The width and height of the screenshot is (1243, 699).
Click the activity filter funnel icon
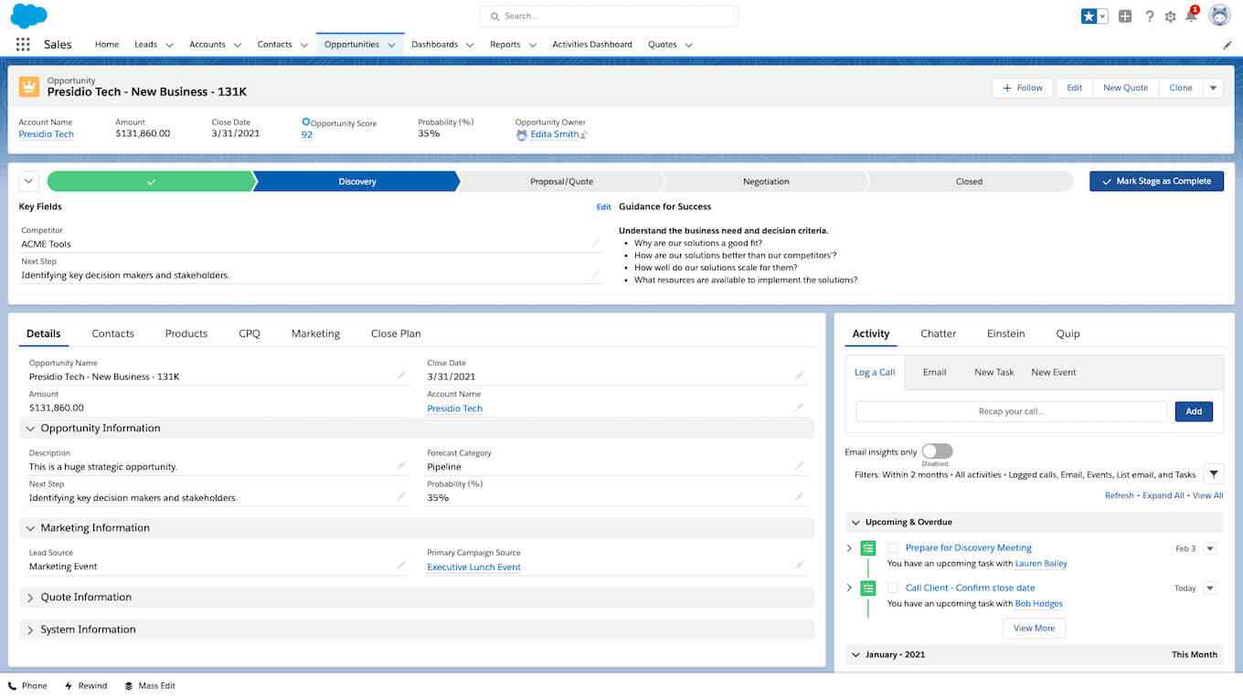point(1214,474)
